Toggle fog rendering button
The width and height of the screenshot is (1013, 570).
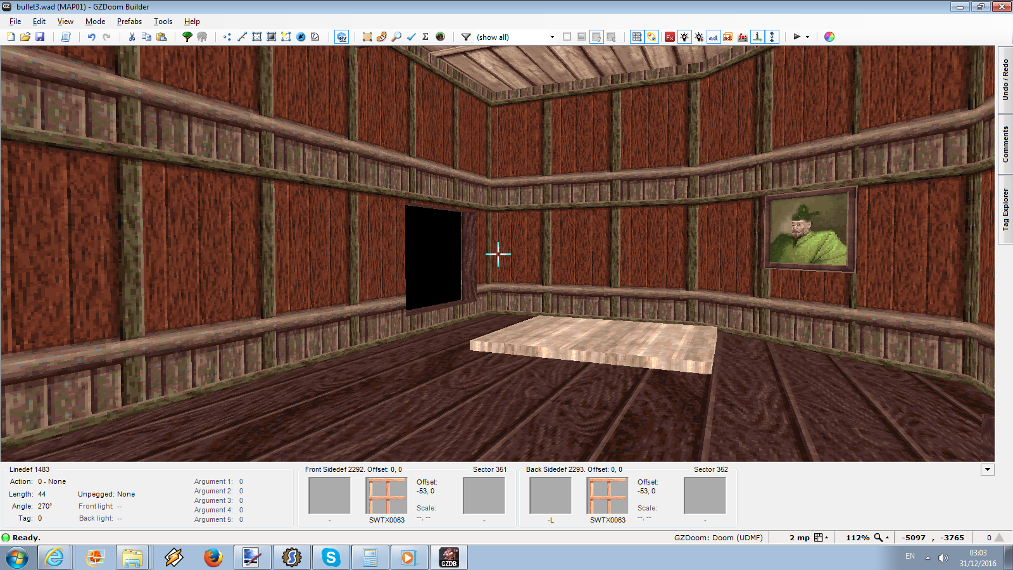tap(743, 37)
